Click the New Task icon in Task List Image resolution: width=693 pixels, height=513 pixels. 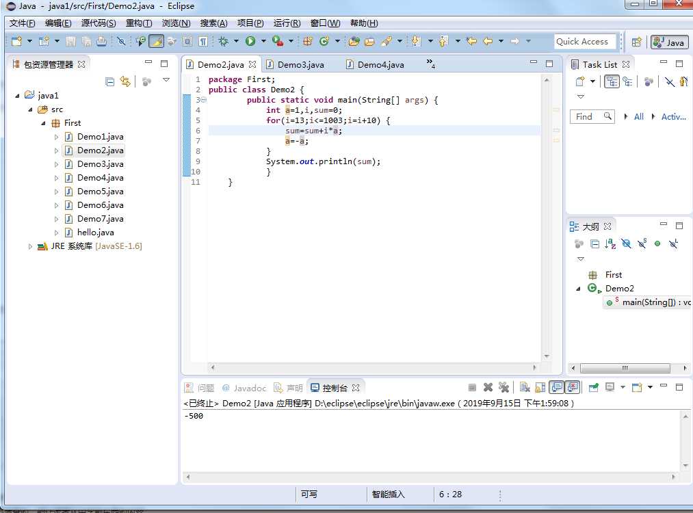tap(580, 81)
